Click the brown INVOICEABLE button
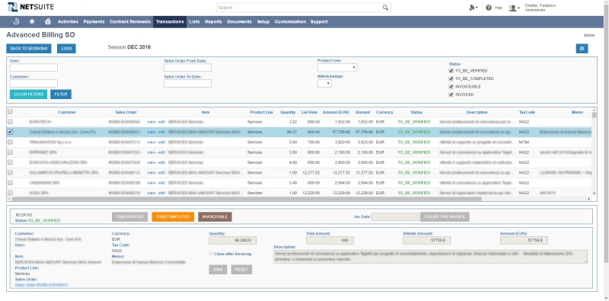 [x=215, y=216]
